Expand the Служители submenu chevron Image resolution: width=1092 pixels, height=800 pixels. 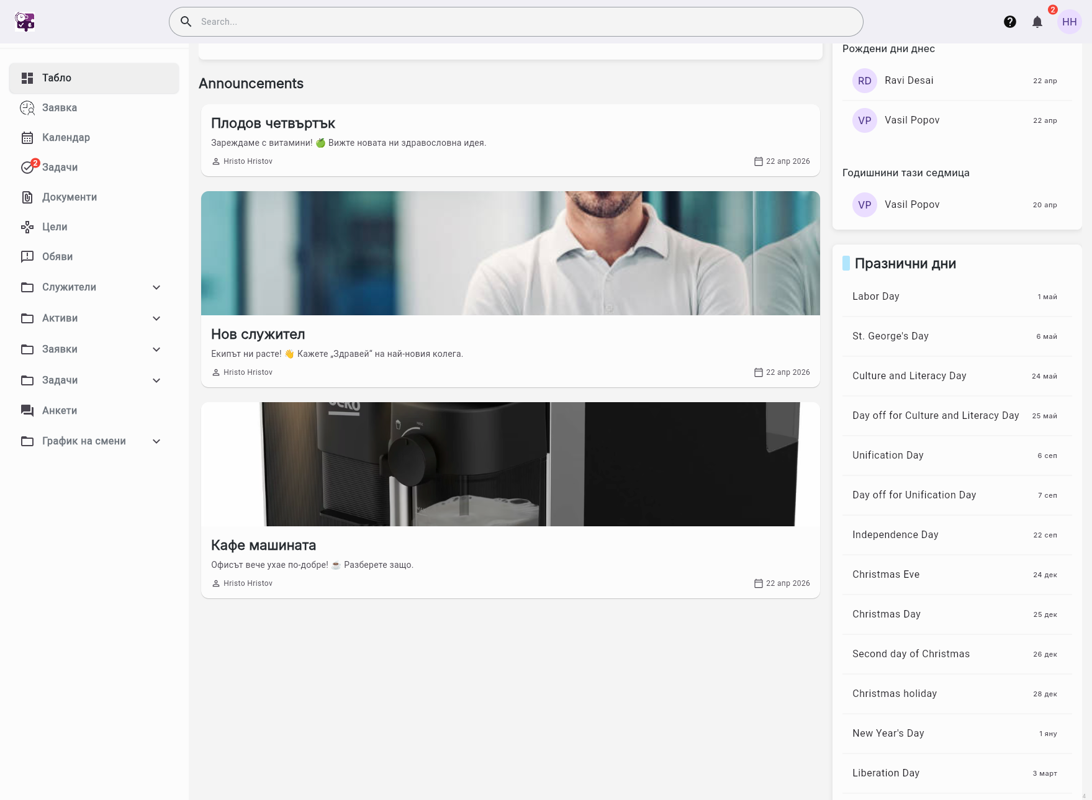156,287
